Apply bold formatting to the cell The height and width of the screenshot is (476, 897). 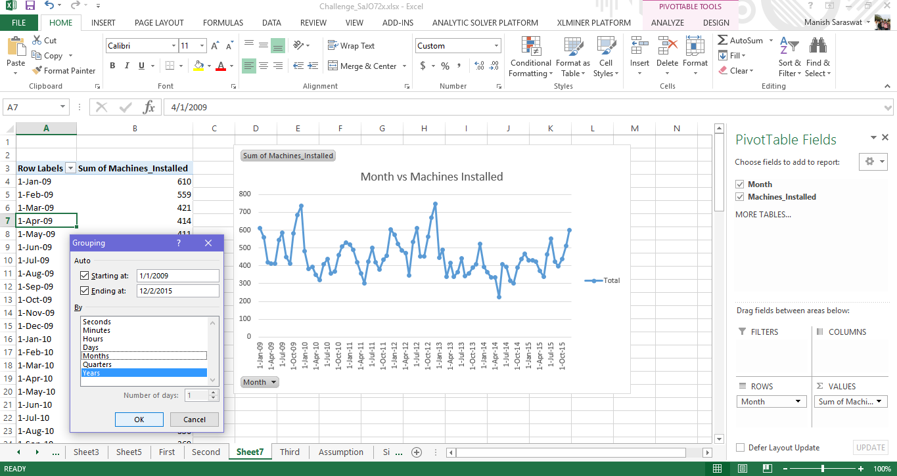(112, 66)
